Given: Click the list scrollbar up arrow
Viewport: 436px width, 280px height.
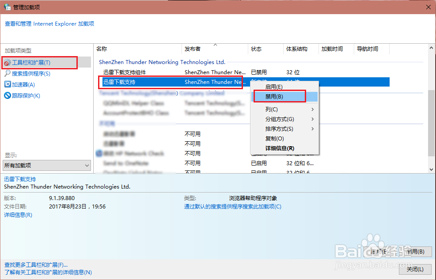Looking at the screenshot, I should (431, 48).
